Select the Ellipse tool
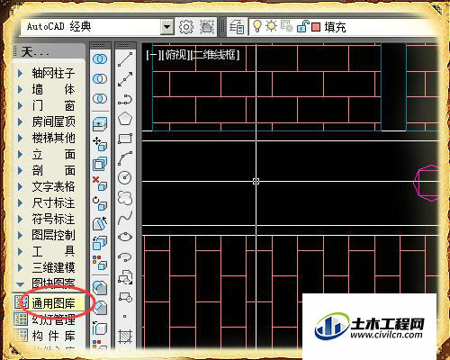This screenshot has height=360, width=450. point(125,238)
